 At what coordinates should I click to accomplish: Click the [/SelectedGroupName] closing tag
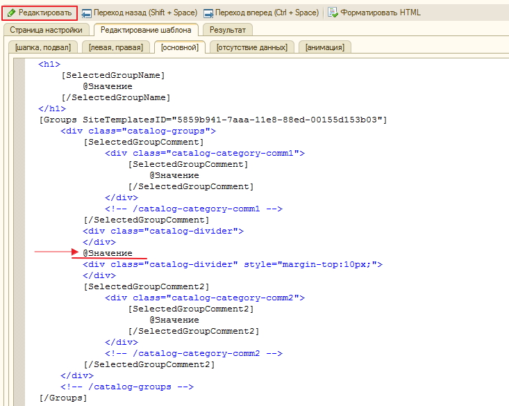pos(116,97)
